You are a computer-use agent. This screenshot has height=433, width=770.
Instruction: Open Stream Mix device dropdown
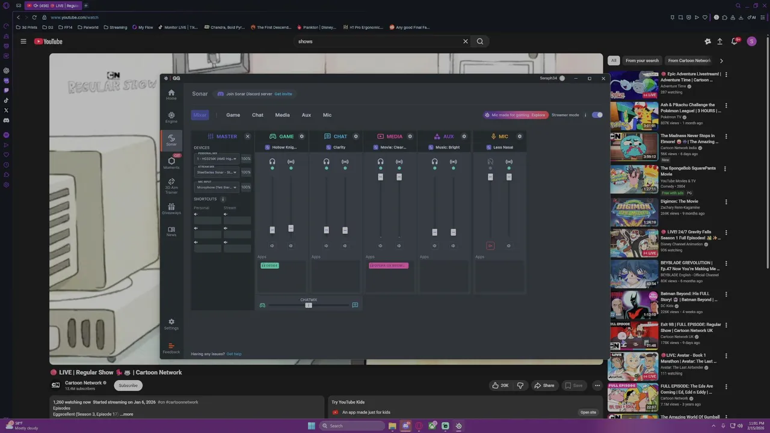[x=217, y=173]
